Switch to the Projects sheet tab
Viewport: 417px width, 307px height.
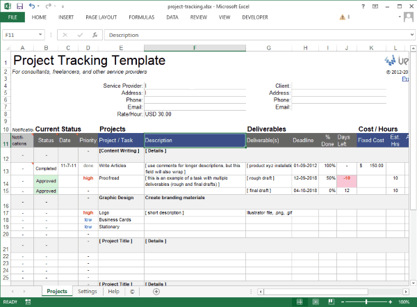point(57,291)
